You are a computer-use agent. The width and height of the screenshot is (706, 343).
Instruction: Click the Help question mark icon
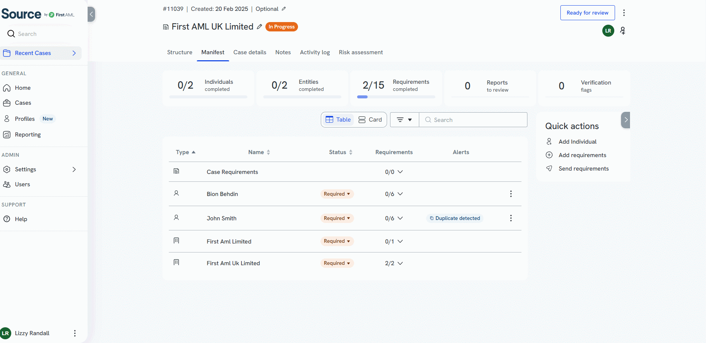point(7,219)
